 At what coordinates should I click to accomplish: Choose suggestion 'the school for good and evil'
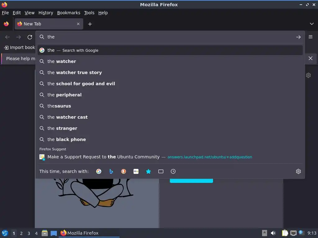[170, 84]
